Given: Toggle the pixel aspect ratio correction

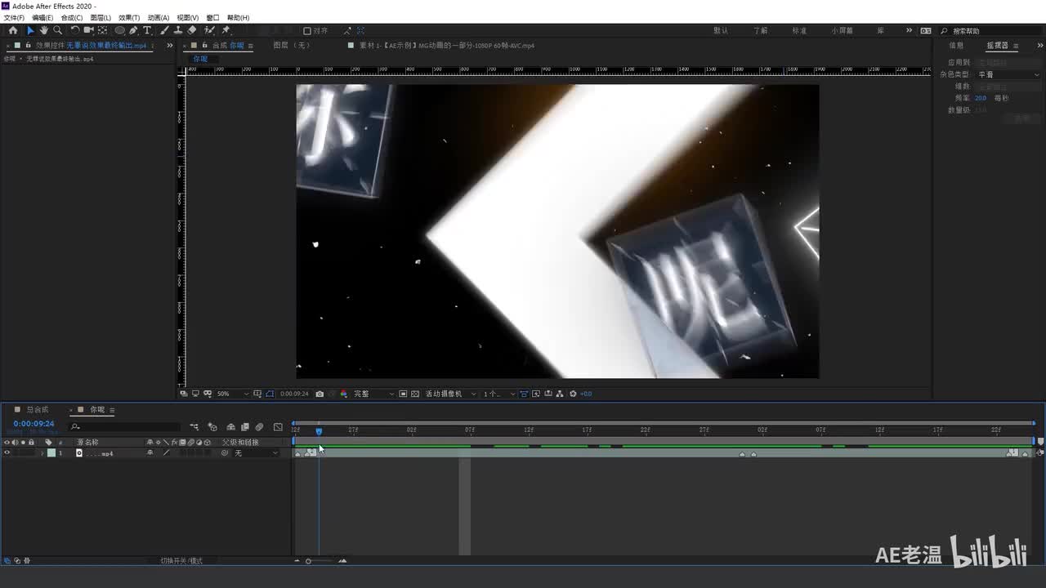Looking at the screenshot, I should click(x=525, y=394).
